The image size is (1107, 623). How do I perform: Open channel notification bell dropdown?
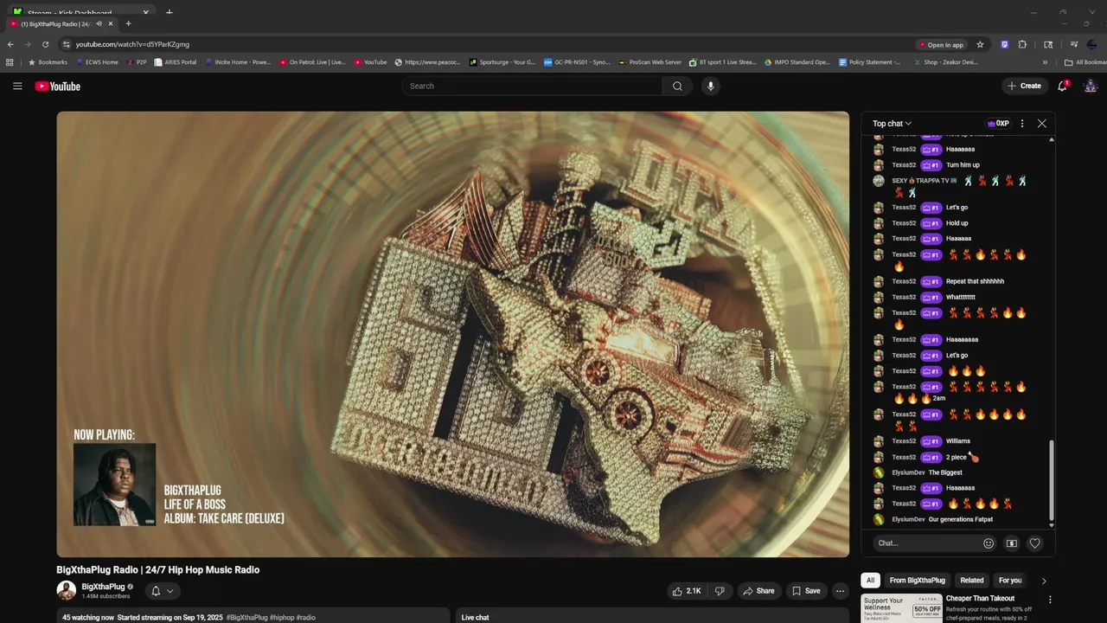pos(162,591)
